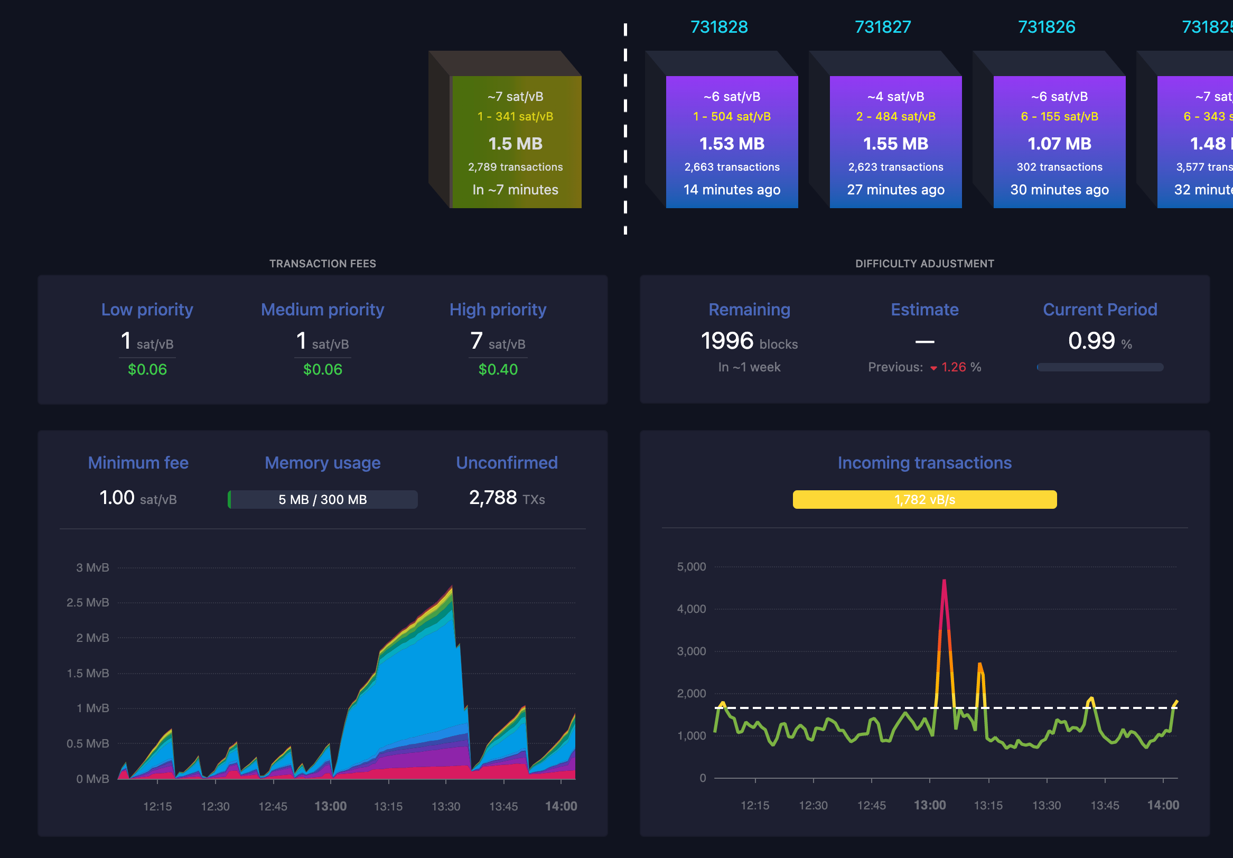The image size is (1233, 858).
Task: Click the Medium priority fee label
Action: coord(323,309)
